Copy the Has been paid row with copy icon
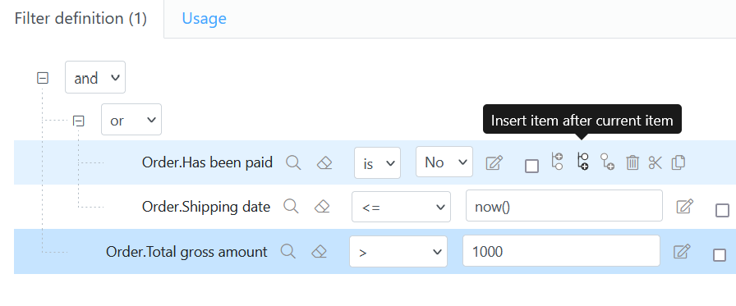 coord(678,162)
